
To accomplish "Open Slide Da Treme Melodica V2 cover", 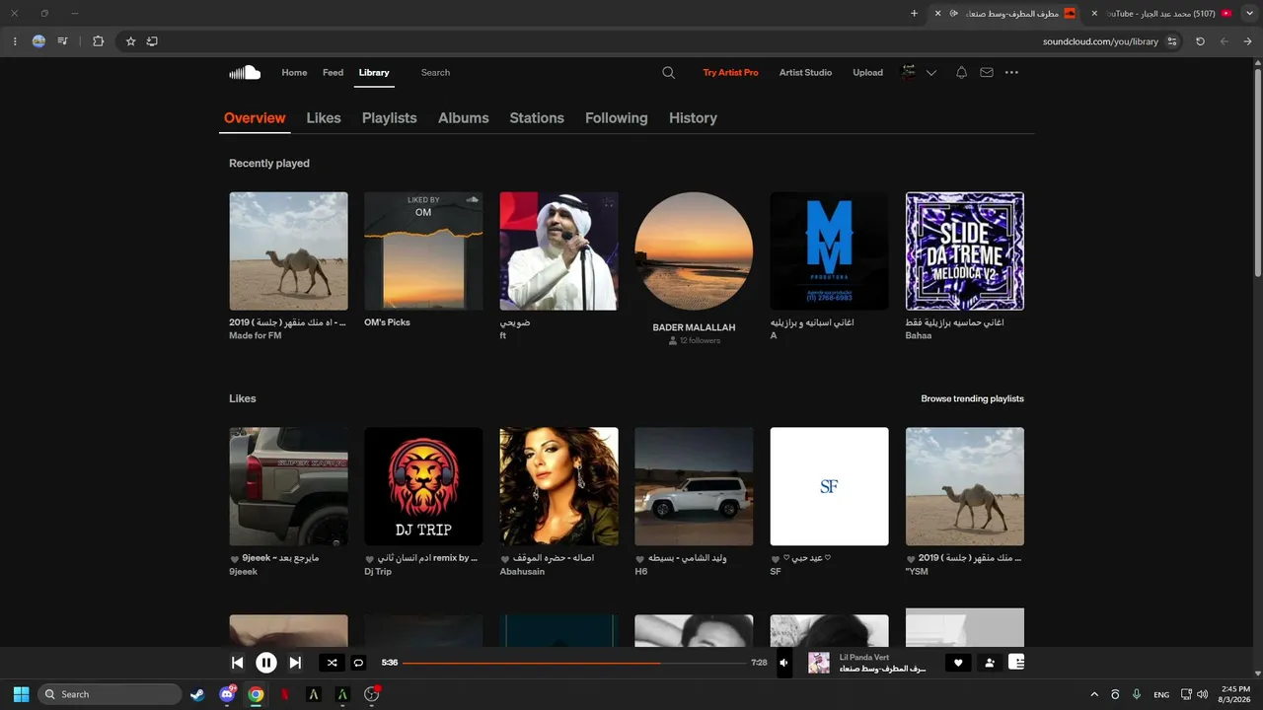I will click(x=965, y=251).
